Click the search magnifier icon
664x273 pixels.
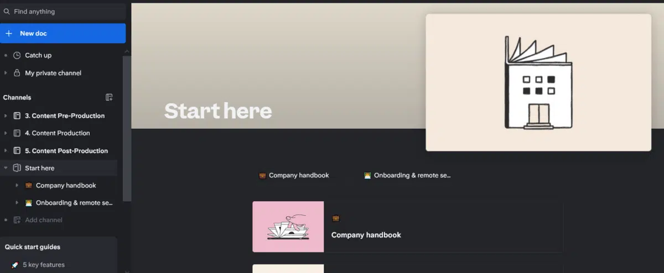pyautogui.click(x=7, y=12)
